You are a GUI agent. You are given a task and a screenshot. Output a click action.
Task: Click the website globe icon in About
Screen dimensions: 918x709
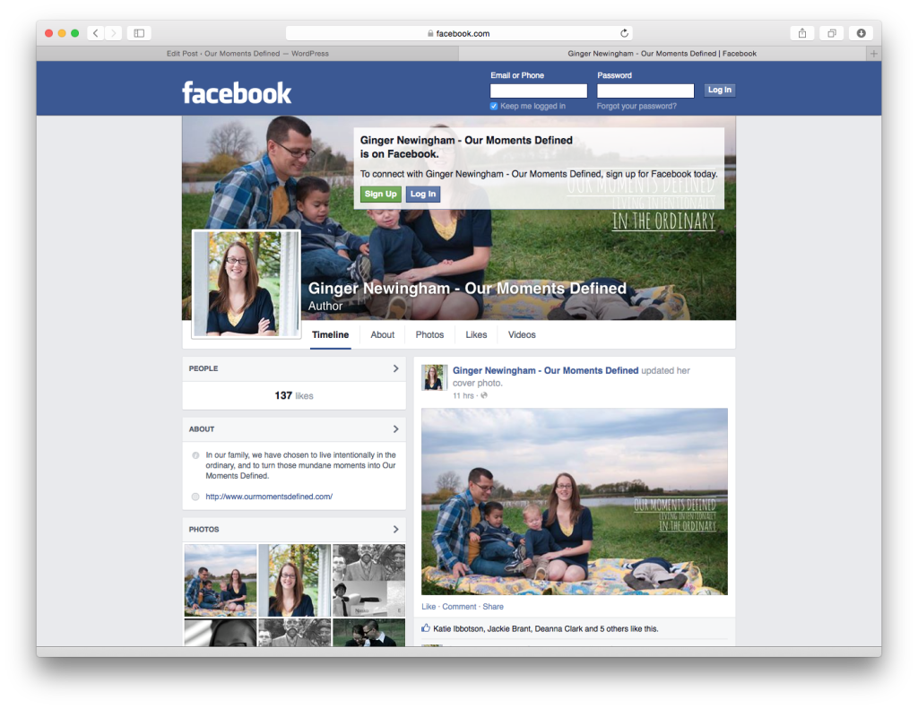(195, 497)
